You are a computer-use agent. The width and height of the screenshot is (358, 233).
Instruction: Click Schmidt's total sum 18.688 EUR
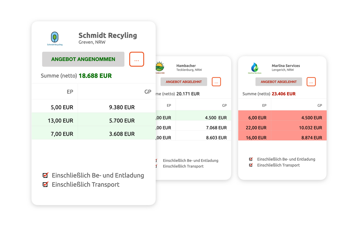(95, 76)
